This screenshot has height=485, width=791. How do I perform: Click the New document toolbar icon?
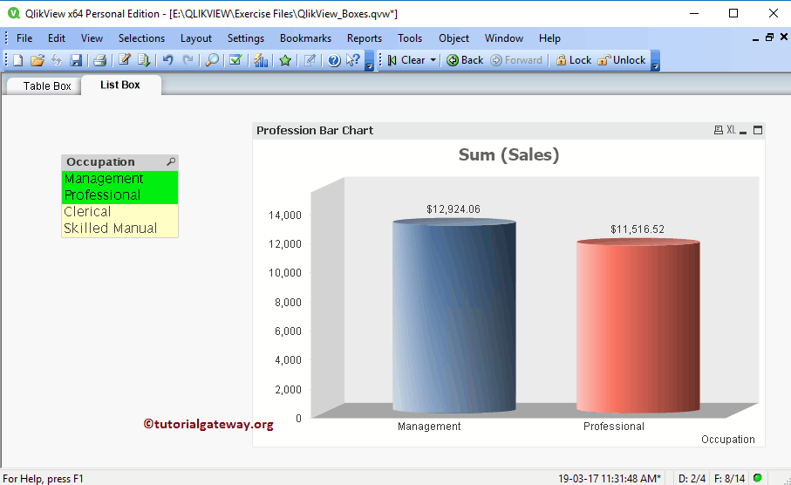coord(17,60)
